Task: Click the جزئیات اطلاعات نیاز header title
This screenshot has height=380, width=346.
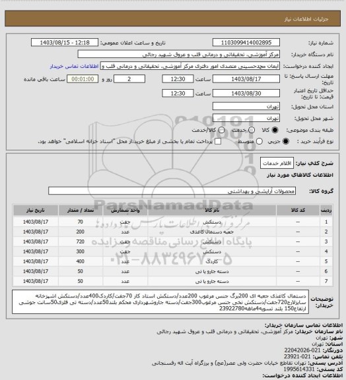Action: point(306,19)
